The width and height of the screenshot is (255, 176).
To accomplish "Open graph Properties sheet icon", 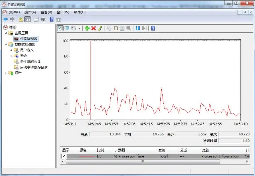I will click(x=122, y=28).
